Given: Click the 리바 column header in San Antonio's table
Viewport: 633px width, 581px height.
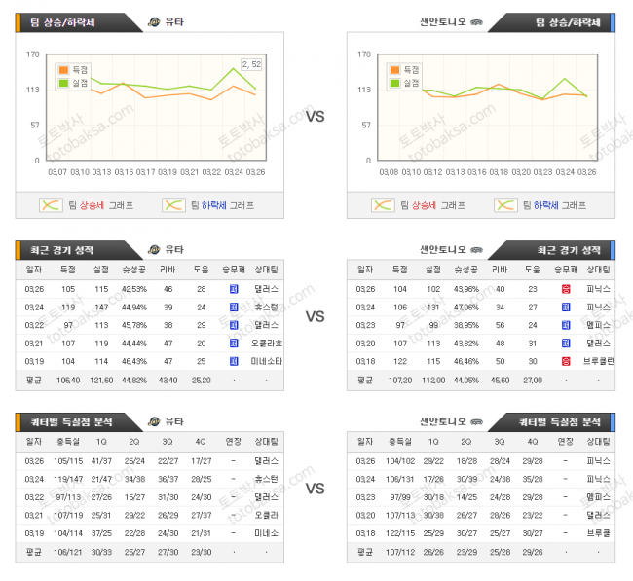Looking at the screenshot, I should (500, 270).
